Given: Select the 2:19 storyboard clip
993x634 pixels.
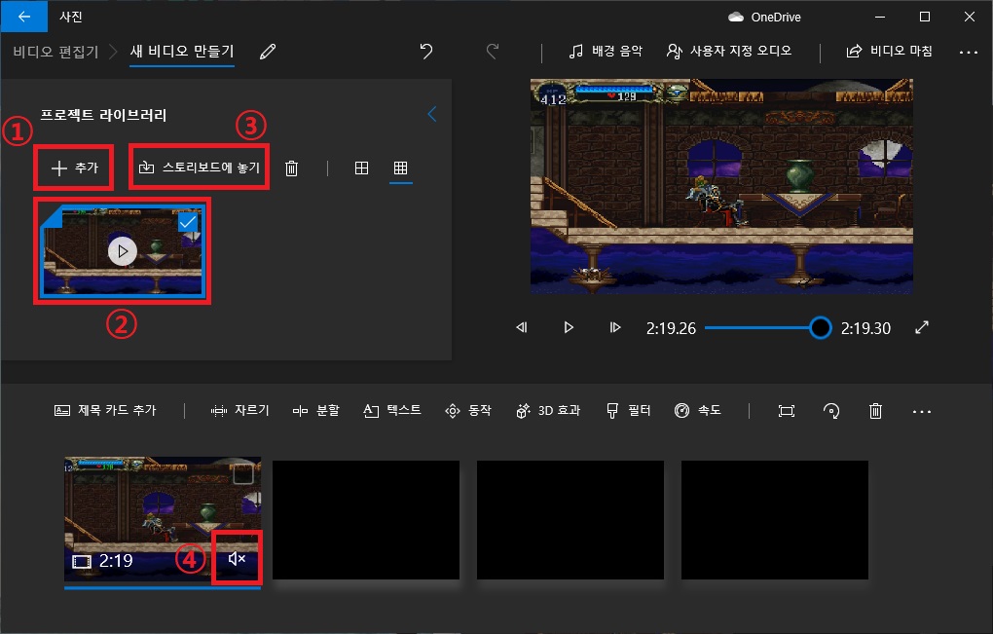Looking at the screenshot, I should point(163,519).
